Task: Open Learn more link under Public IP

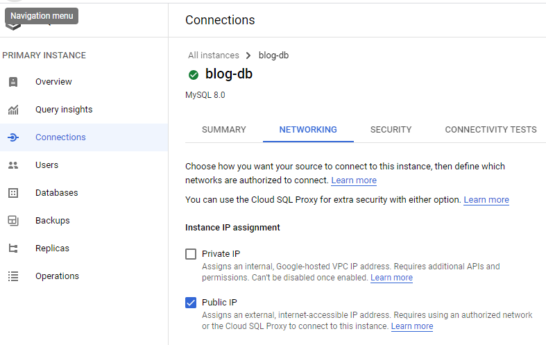Action: (412, 326)
